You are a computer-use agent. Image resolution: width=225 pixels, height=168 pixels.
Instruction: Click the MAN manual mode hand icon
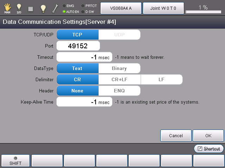pos(7,8)
